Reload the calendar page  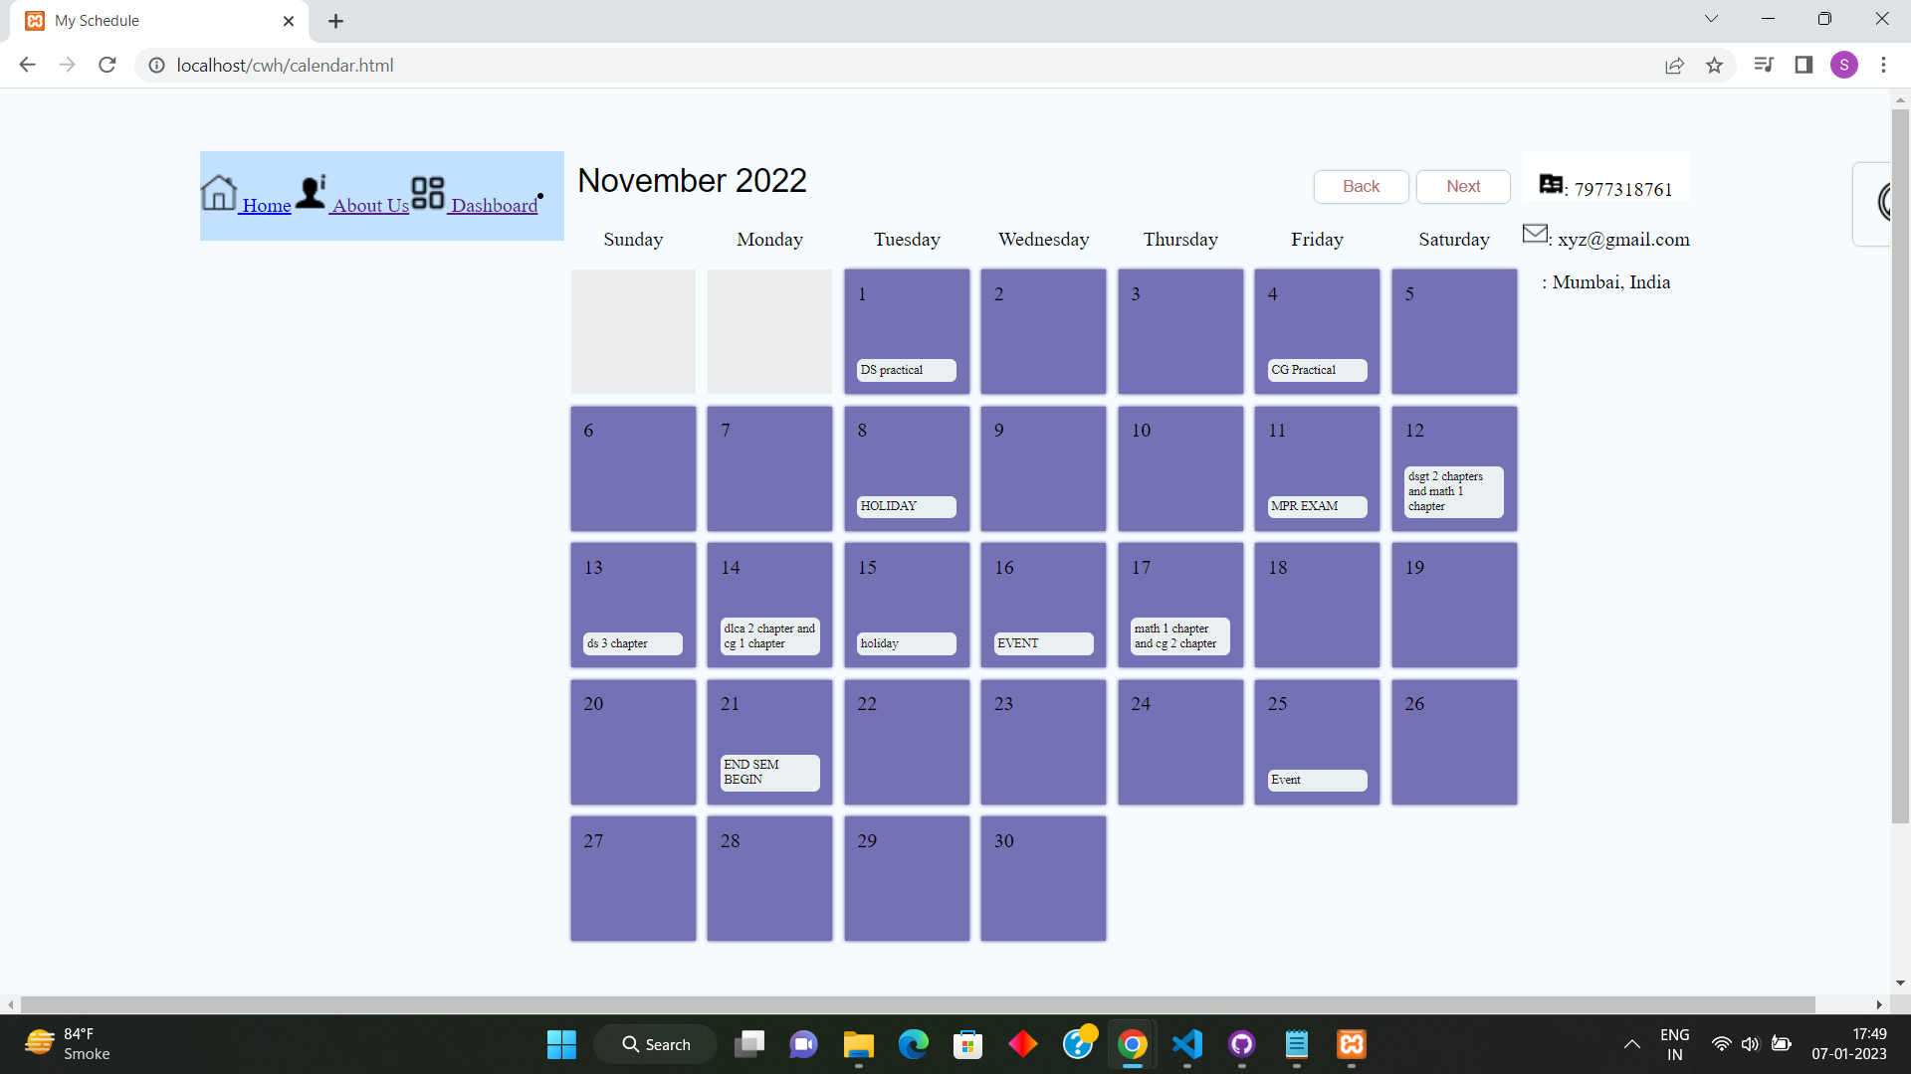(107, 66)
